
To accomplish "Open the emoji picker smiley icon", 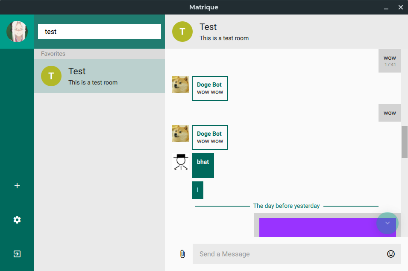I will pyautogui.click(x=390, y=254).
